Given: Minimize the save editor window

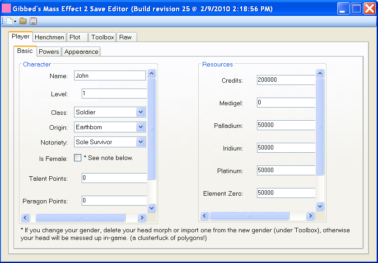Looking at the screenshot, I should 343,9.
